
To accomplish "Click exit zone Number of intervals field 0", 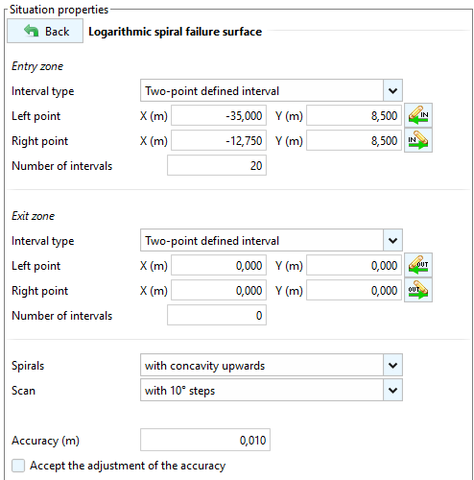I will point(217,315).
